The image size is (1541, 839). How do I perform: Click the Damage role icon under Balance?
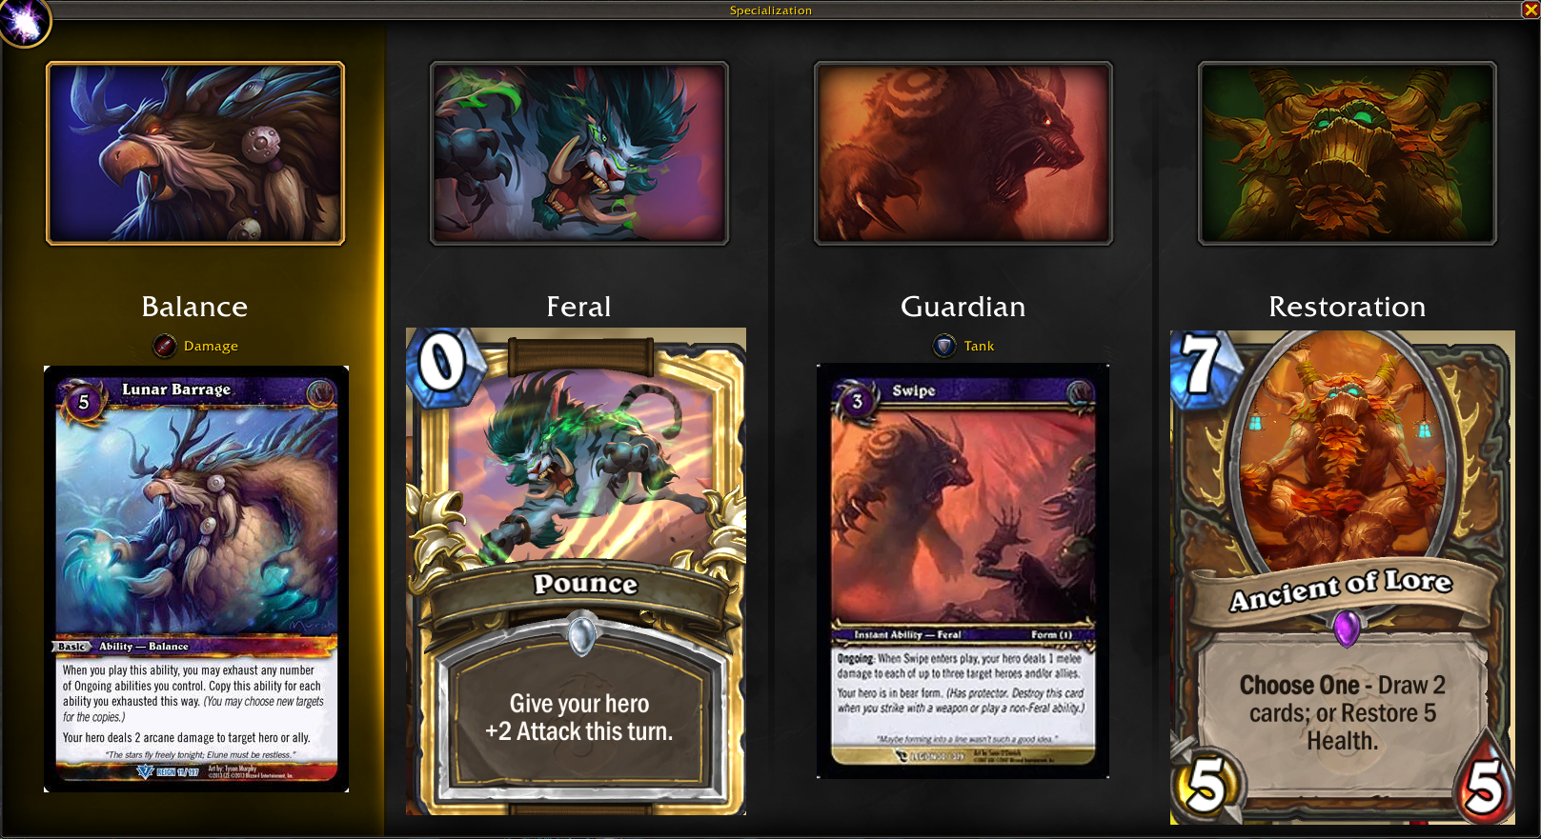pyautogui.click(x=165, y=346)
